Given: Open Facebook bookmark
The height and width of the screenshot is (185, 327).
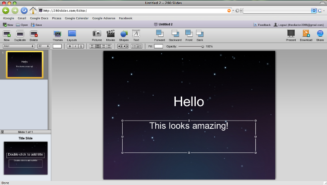Looking at the screenshot, I should point(125,18).
